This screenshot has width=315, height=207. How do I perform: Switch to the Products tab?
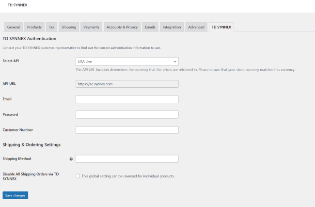point(34,27)
